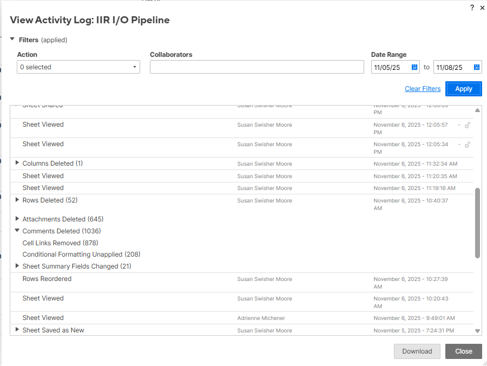The height and width of the screenshot is (366, 487).
Task: Select Sheet Viewed at 11:19:16 AM
Action: (242, 188)
